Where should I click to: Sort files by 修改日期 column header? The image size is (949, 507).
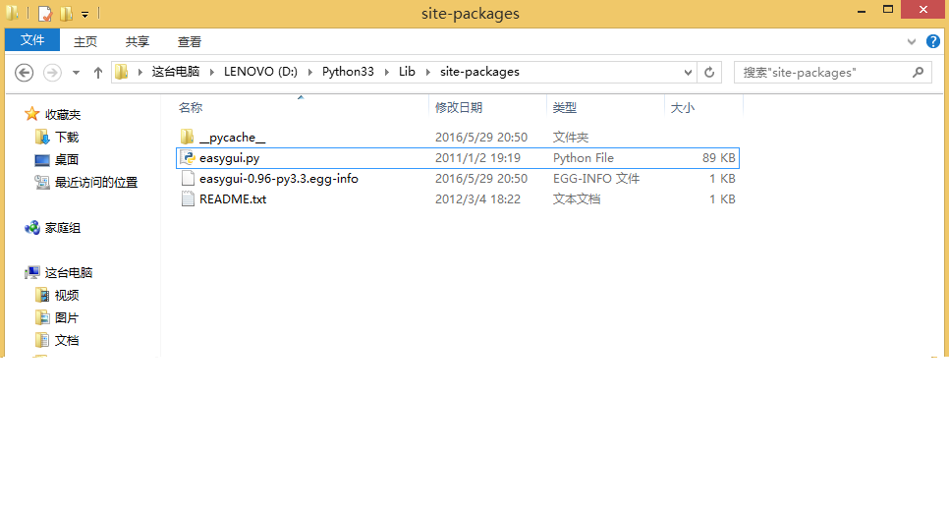tap(459, 108)
